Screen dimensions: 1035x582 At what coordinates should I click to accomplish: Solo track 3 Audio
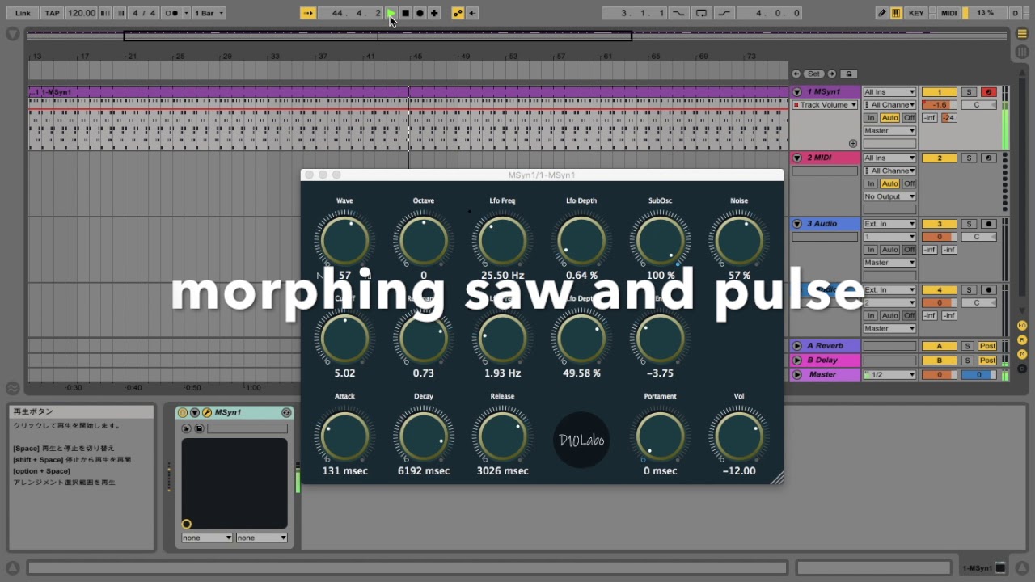(x=969, y=224)
